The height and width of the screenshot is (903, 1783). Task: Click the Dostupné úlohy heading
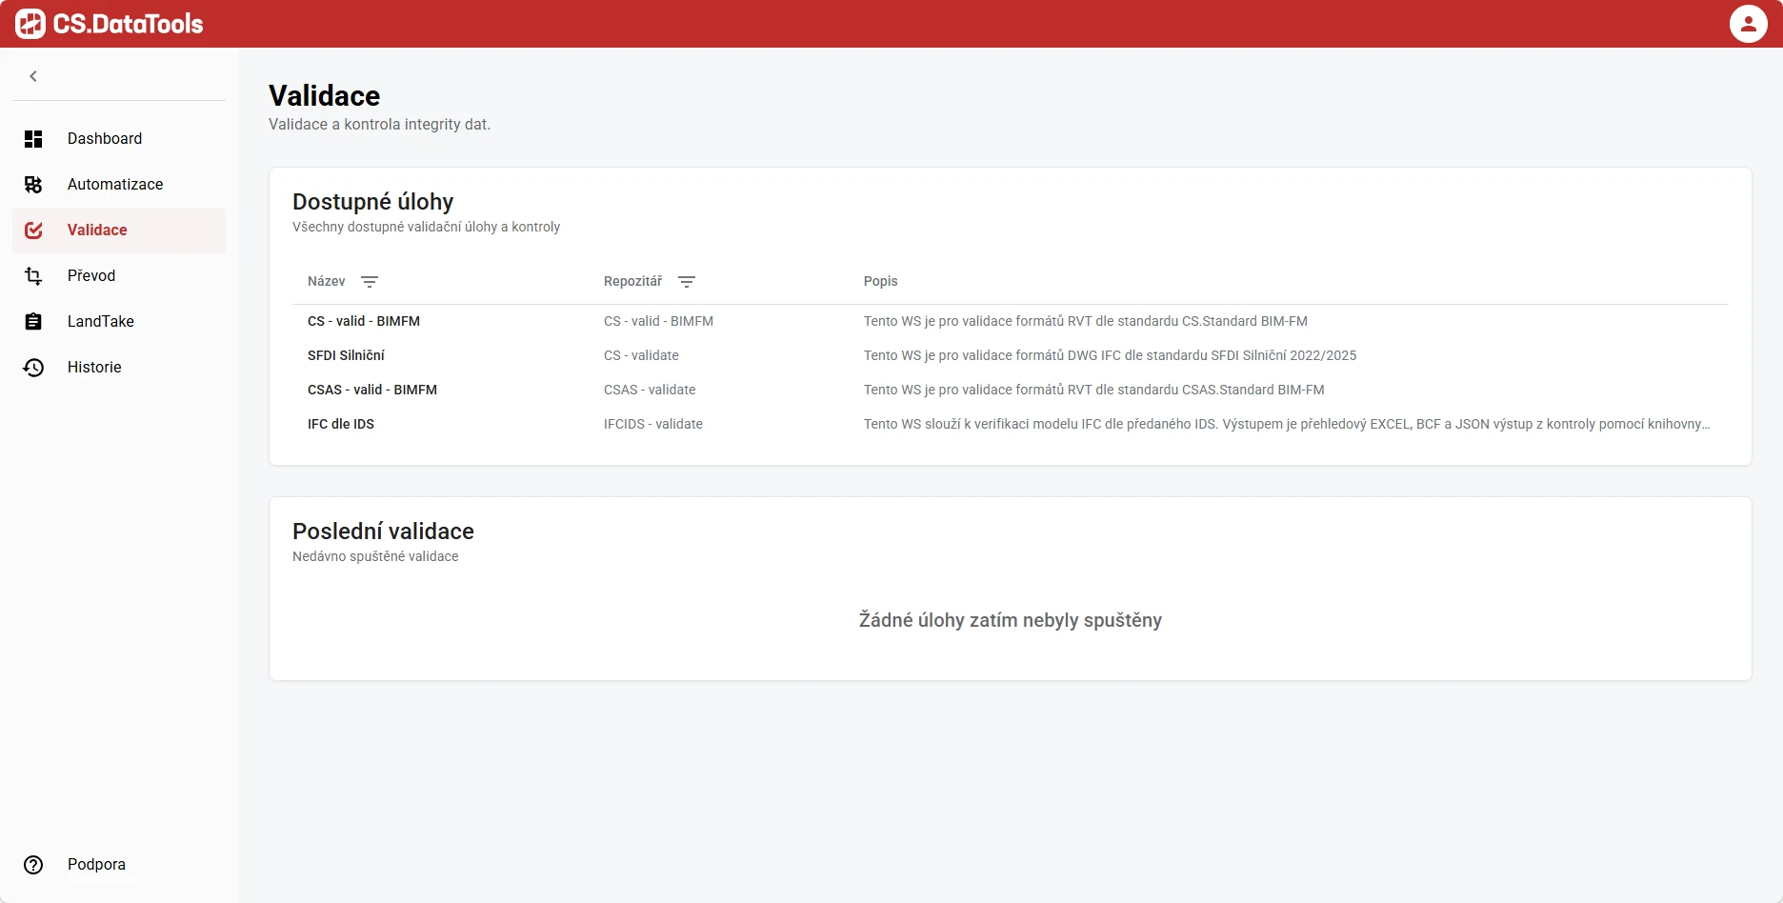point(372,202)
